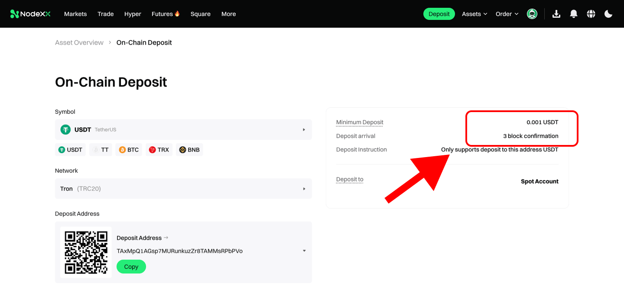The height and width of the screenshot is (296, 624).
Task: Expand the deposit address dropdown arrow
Action: (304, 251)
